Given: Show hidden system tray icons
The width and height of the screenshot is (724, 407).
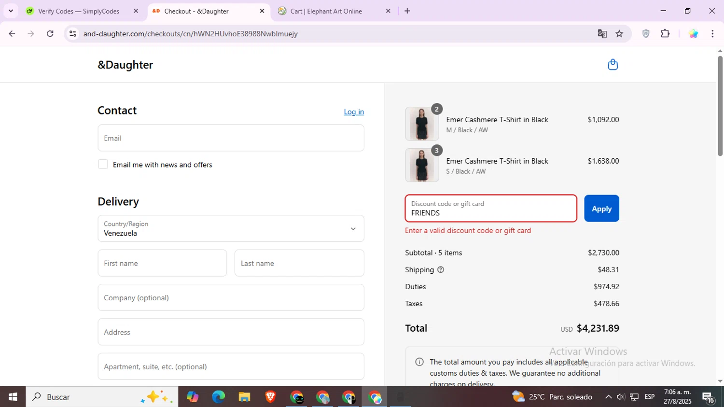Looking at the screenshot, I should click(x=608, y=397).
